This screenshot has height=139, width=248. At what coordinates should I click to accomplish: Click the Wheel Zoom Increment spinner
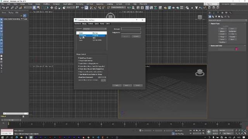tap(102, 77)
